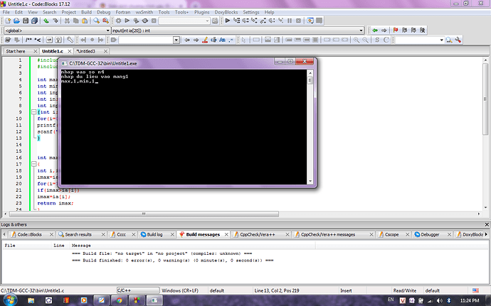
Task: Click the Run play icon
Action: pos(127,21)
